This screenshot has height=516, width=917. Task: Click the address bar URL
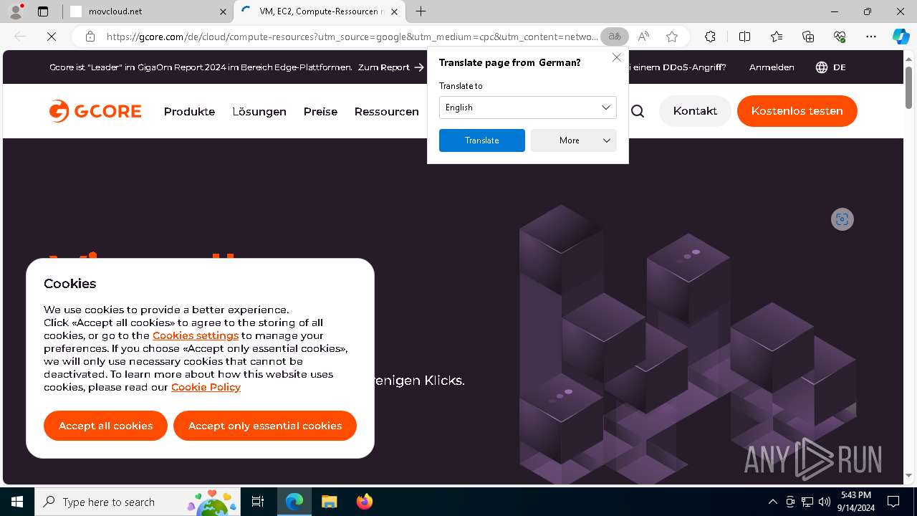coord(351,37)
